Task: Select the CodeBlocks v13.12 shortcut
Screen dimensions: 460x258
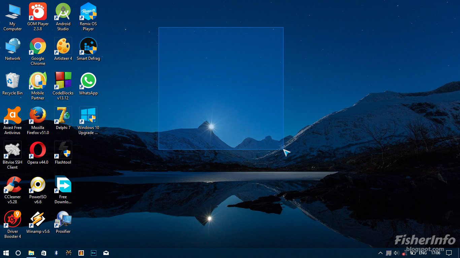Action: [x=63, y=86]
